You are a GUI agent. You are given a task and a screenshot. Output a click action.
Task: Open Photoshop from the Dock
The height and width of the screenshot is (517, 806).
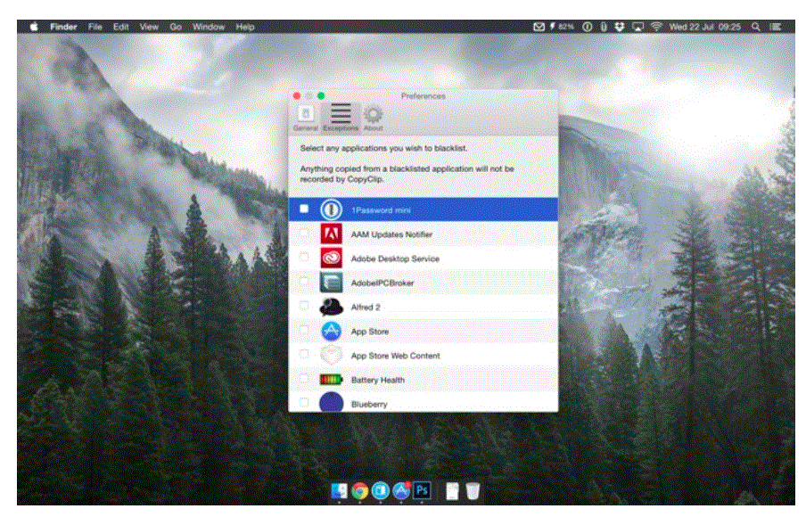click(x=422, y=490)
